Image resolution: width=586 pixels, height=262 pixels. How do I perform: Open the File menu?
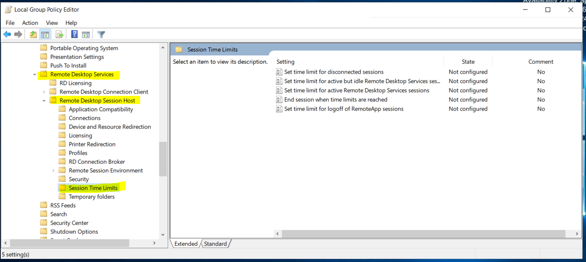coord(10,23)
